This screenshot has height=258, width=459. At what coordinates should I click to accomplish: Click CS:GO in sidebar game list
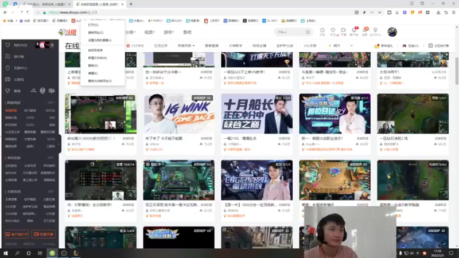pyautogui.click(x=30, y=125)
